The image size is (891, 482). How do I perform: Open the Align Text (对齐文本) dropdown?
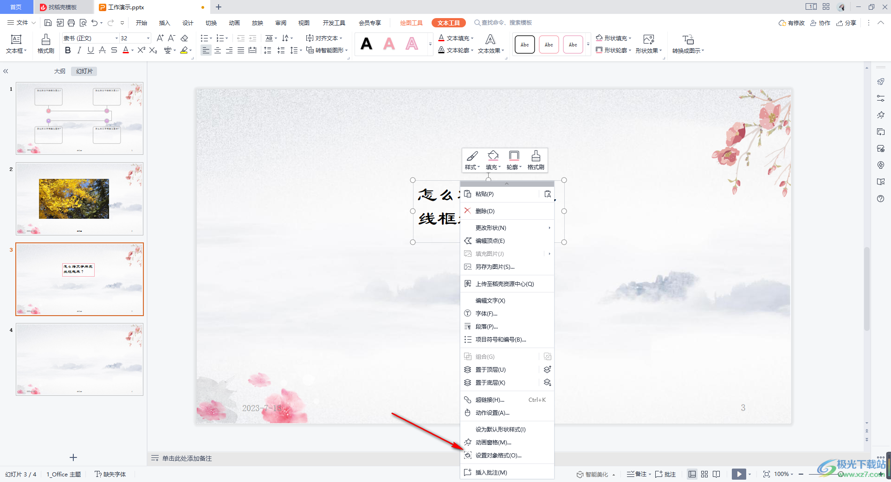coord(324,38)
